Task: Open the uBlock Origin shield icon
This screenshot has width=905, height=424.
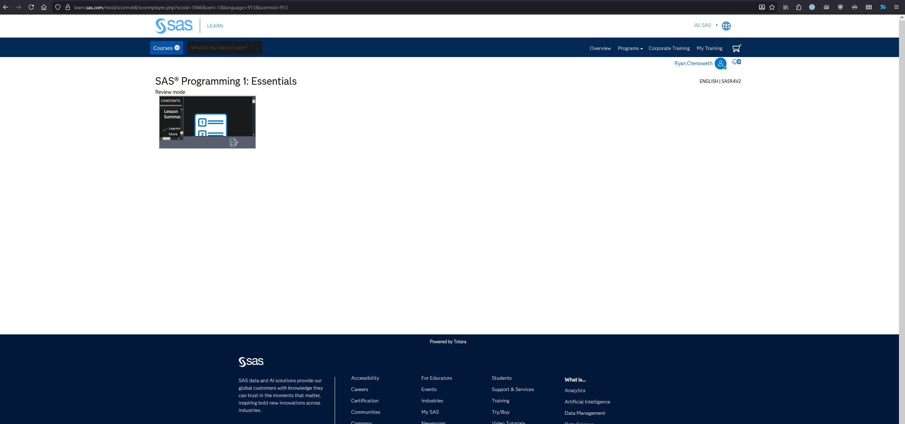Action: click(840, 7)
